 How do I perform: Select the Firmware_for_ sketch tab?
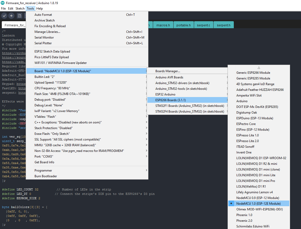[x=14, y=25]
